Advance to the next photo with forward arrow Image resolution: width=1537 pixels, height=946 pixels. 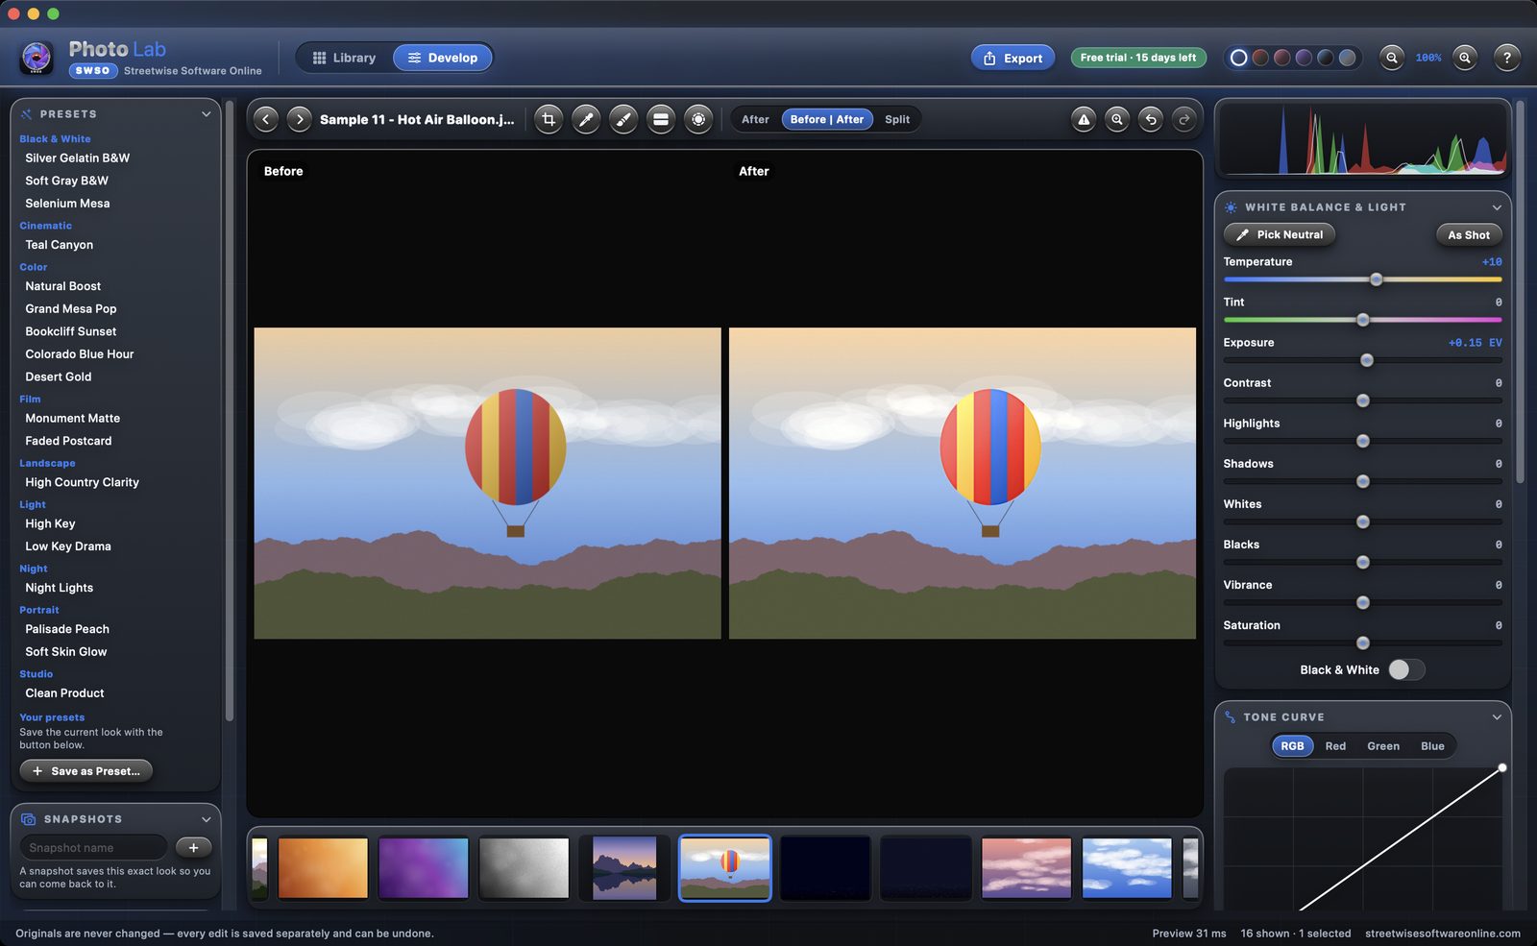(x=300, y=120)
